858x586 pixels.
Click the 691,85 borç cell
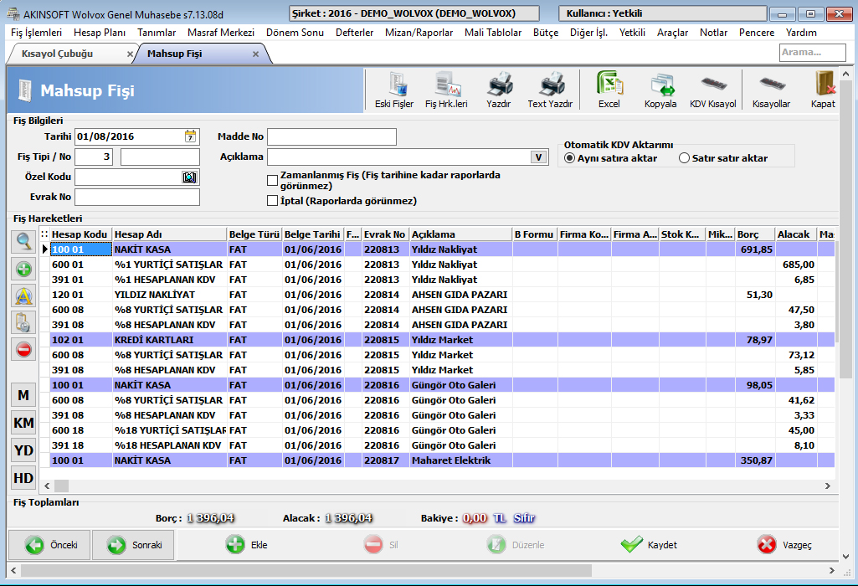(x=755, y=249)
